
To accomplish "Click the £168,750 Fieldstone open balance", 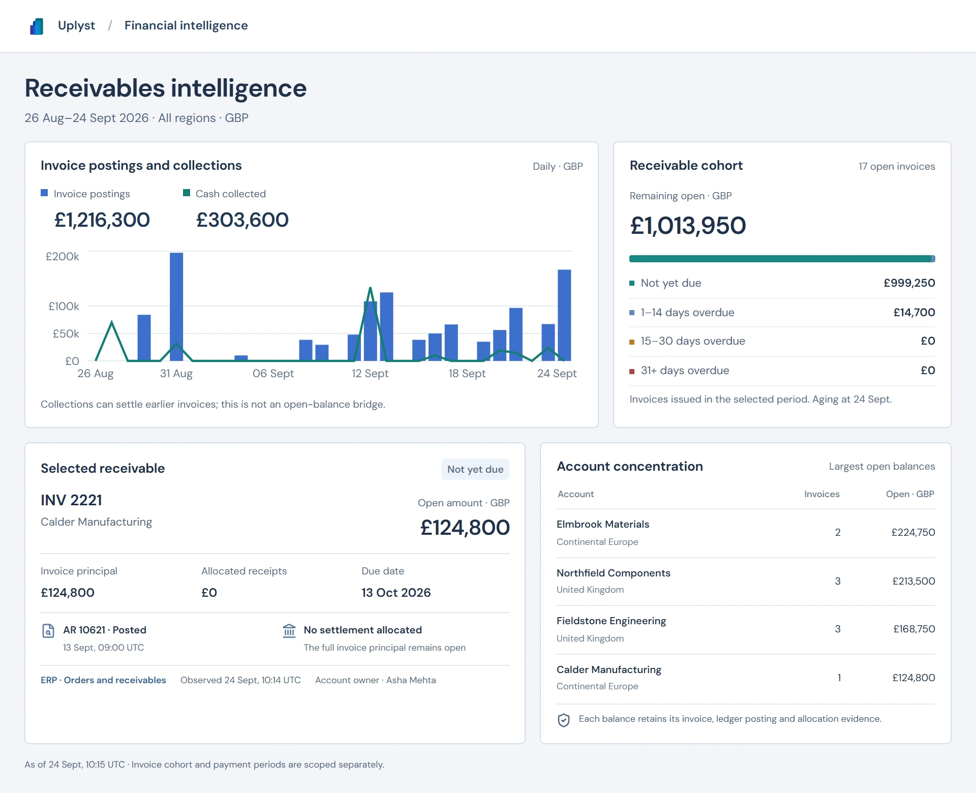I will click(x=914, y=629).
